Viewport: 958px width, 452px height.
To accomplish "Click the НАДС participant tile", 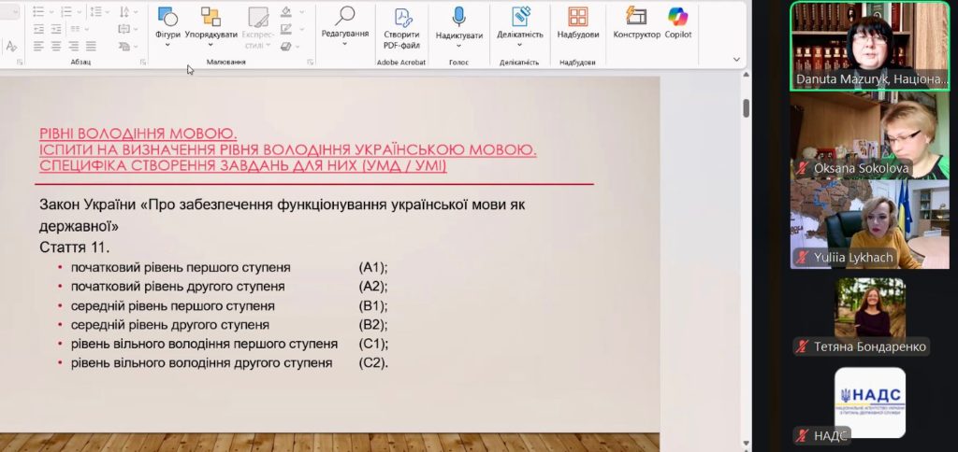I will click(870, 403).
